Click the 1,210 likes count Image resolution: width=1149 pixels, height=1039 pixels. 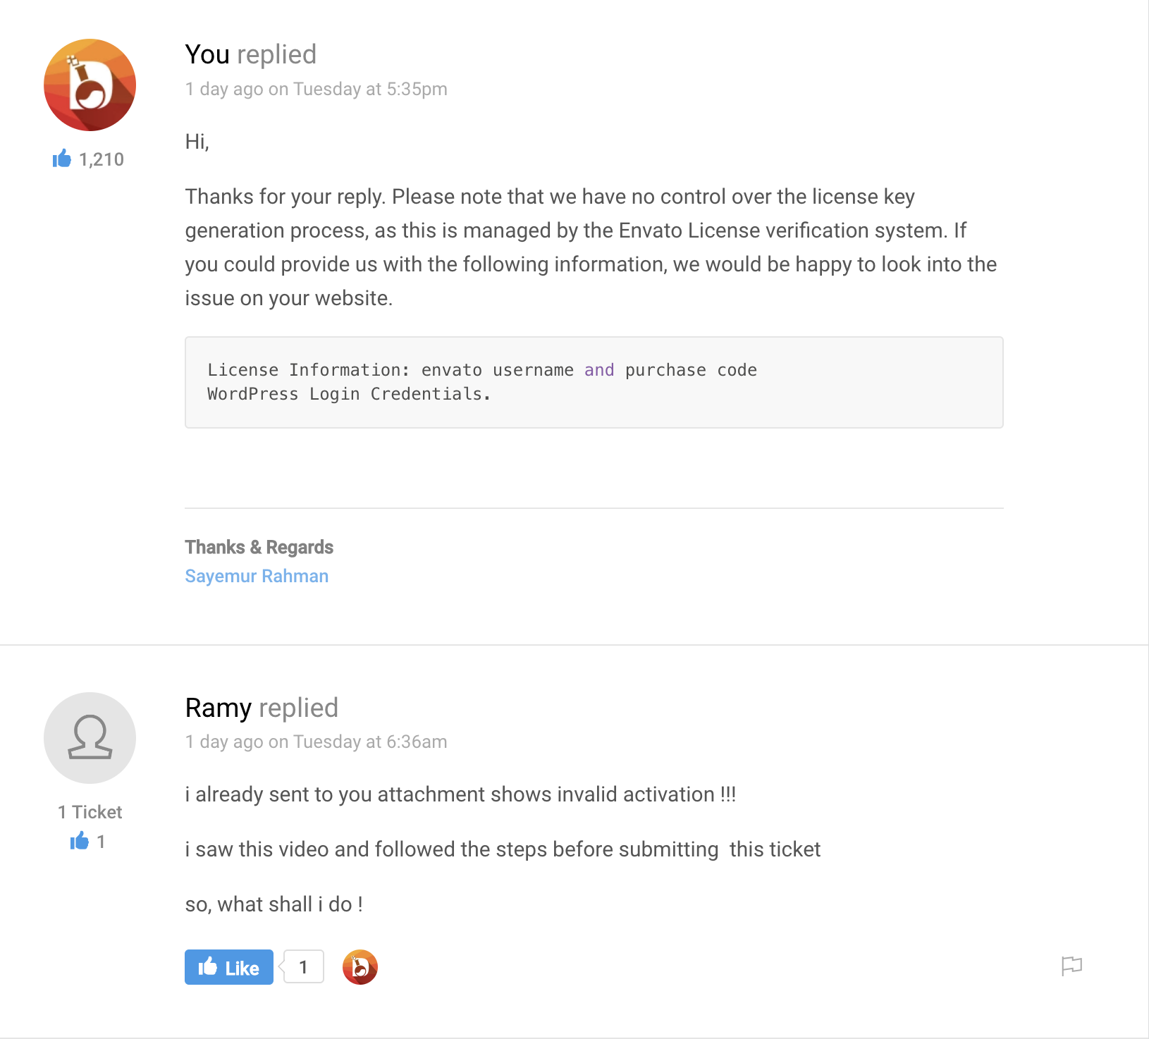[102, 159]
